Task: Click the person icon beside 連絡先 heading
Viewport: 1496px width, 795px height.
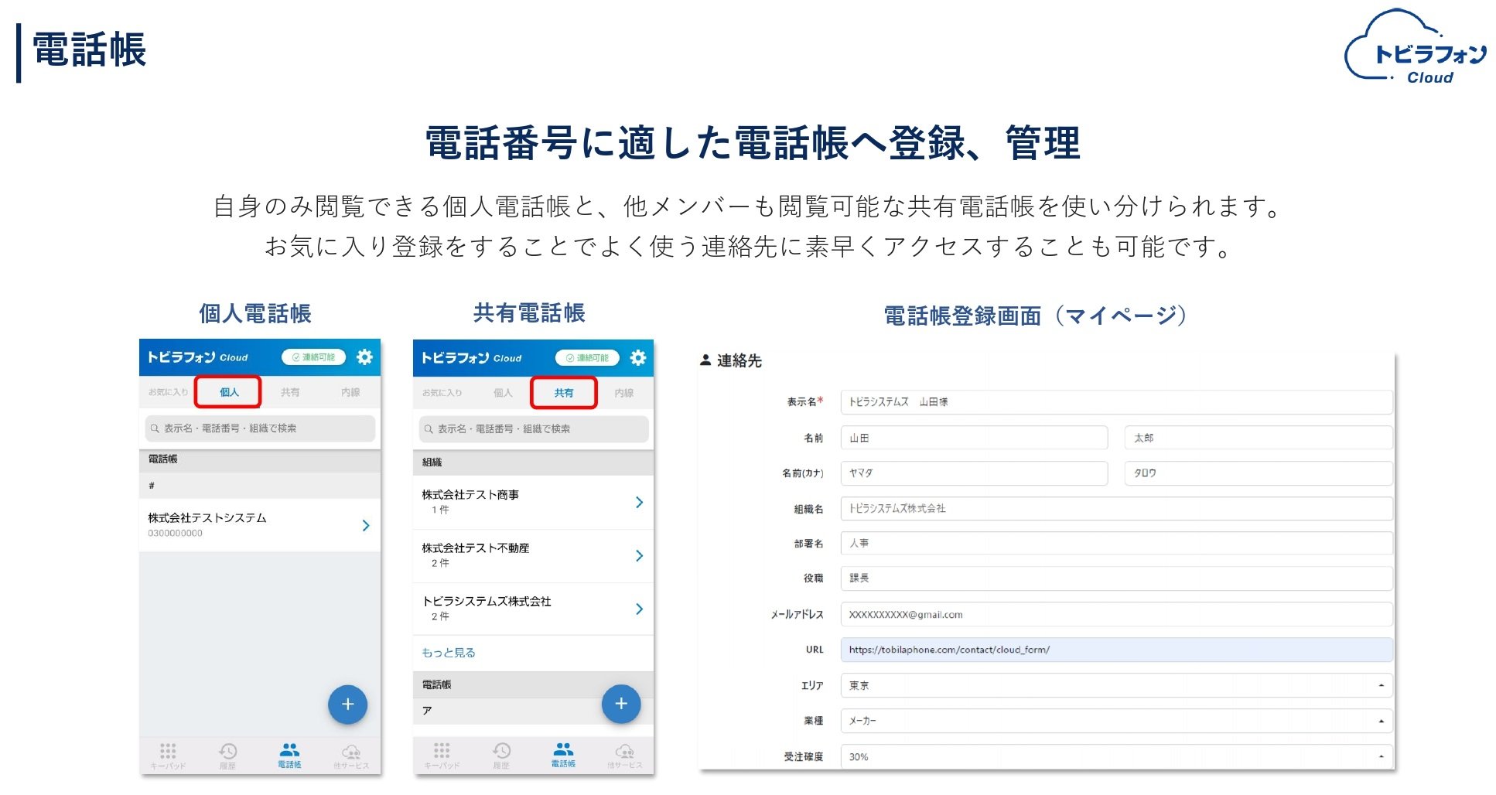Action: coord(705,360)
